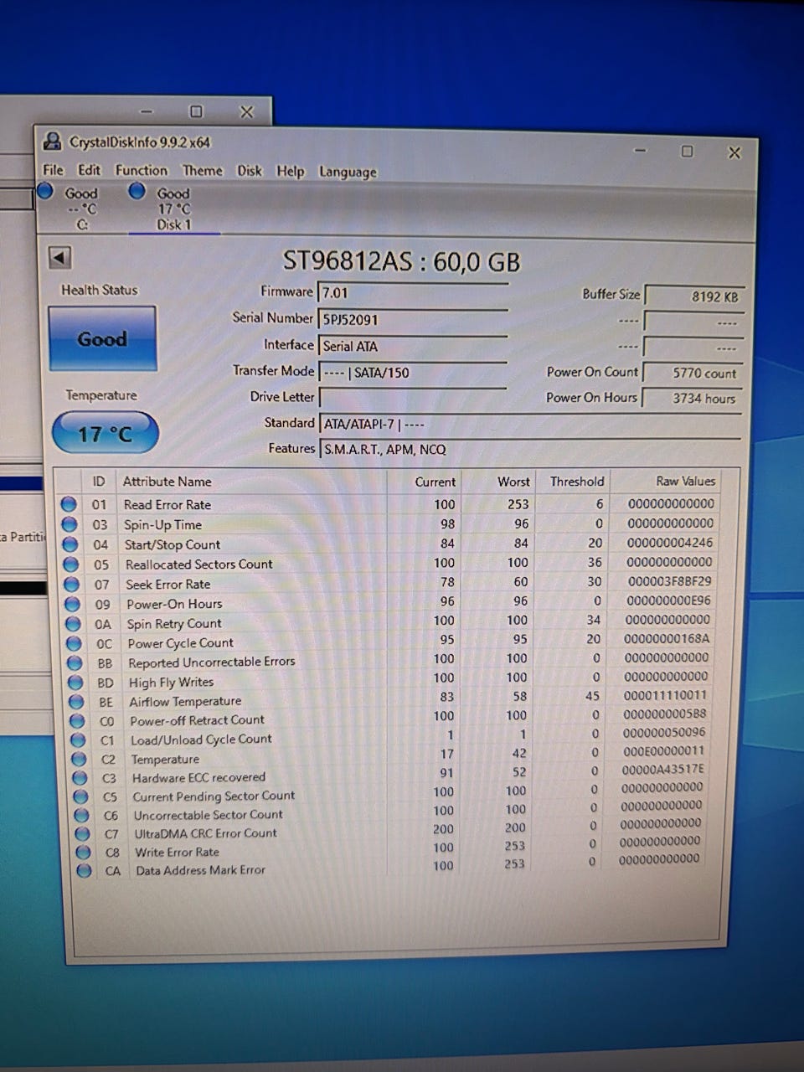Click the previous disk arrow button
Image resolution: width=804 pixels, height=1072 pixels.
pyautogui.click(x=59, y=257)
